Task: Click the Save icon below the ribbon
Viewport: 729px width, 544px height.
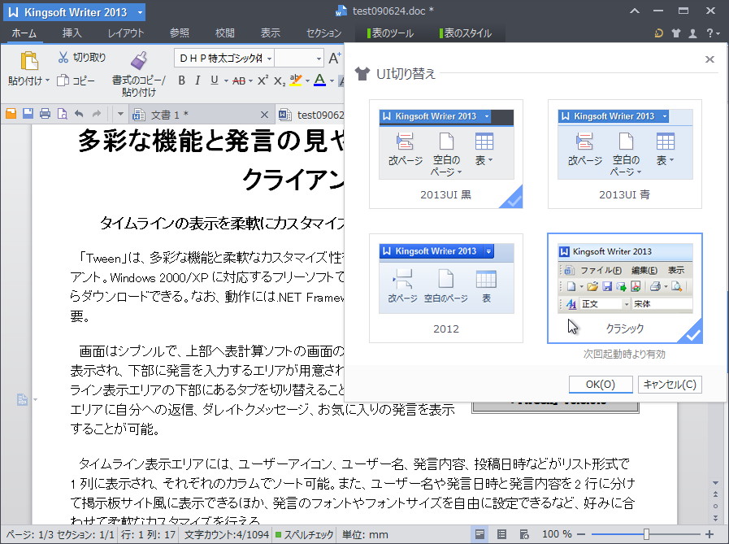Action: point(28,115)
